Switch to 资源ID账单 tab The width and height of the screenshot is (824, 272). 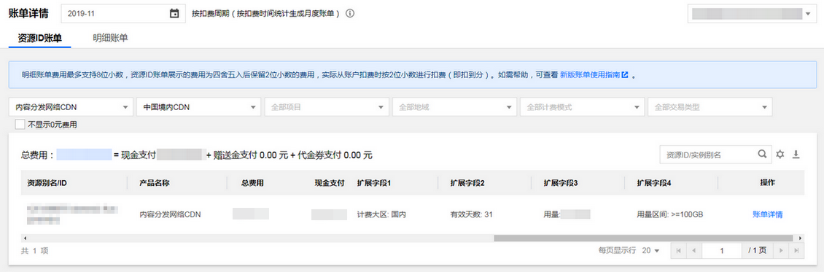(x=40, y=38)
